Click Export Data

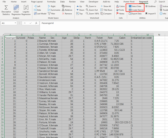coord(135,14)
